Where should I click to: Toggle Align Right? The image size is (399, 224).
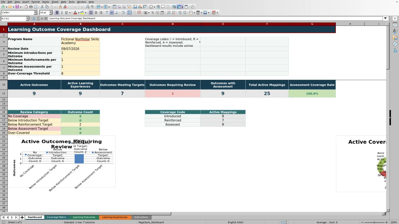point(100,13)
